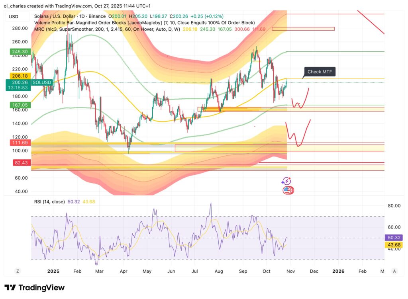
Task: Click the A button at the chart's bottom-right
Action: coord(394,271)
